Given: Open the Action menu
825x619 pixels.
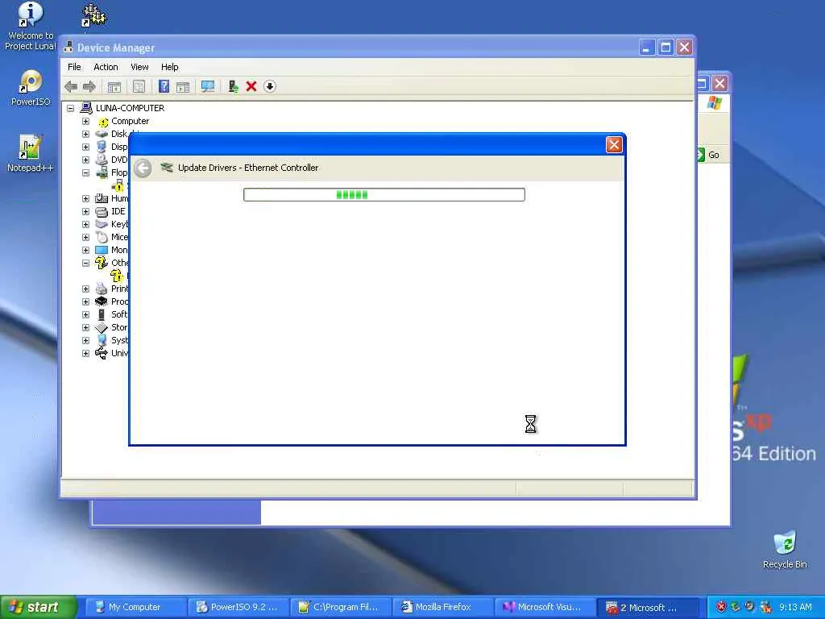Looking at the screenshot, I should tap(106, 67).
